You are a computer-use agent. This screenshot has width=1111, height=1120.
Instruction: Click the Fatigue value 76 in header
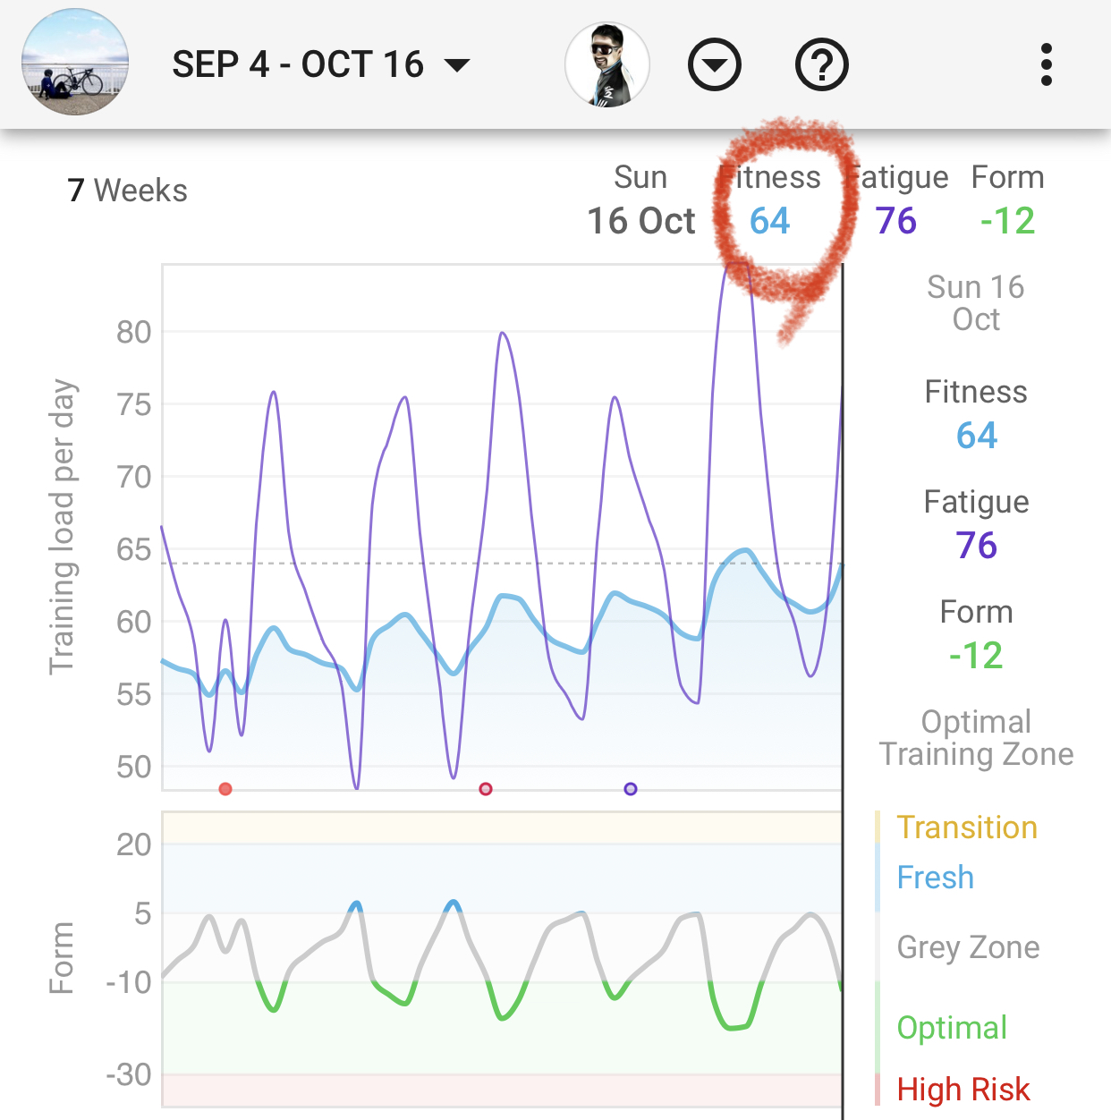[896, 221]
